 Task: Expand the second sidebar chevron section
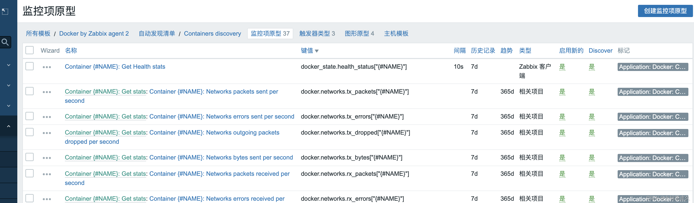[x=9, y=85]
